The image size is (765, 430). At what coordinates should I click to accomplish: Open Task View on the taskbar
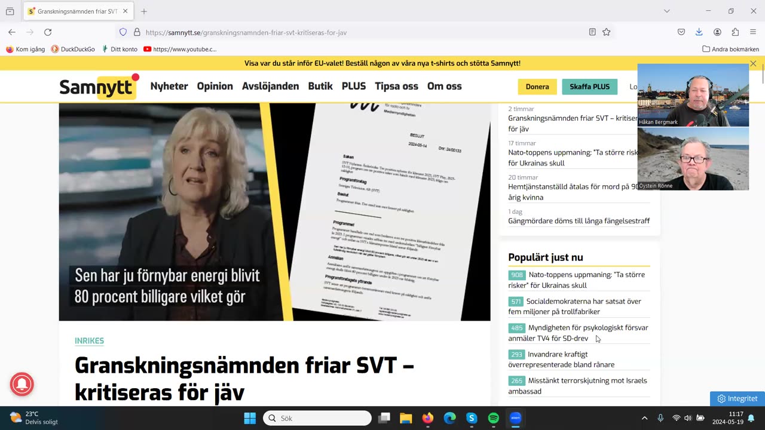384,418
